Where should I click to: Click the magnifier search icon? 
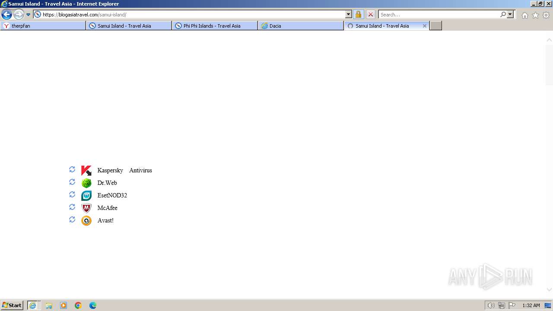point(503,14)
